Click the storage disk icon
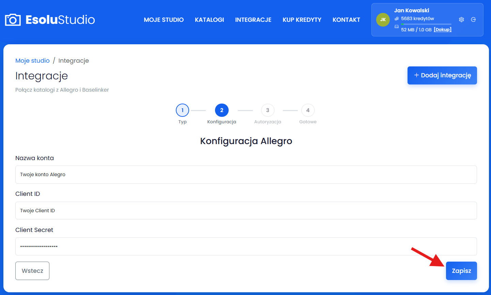The image size is (491, 295). point(397,27)
